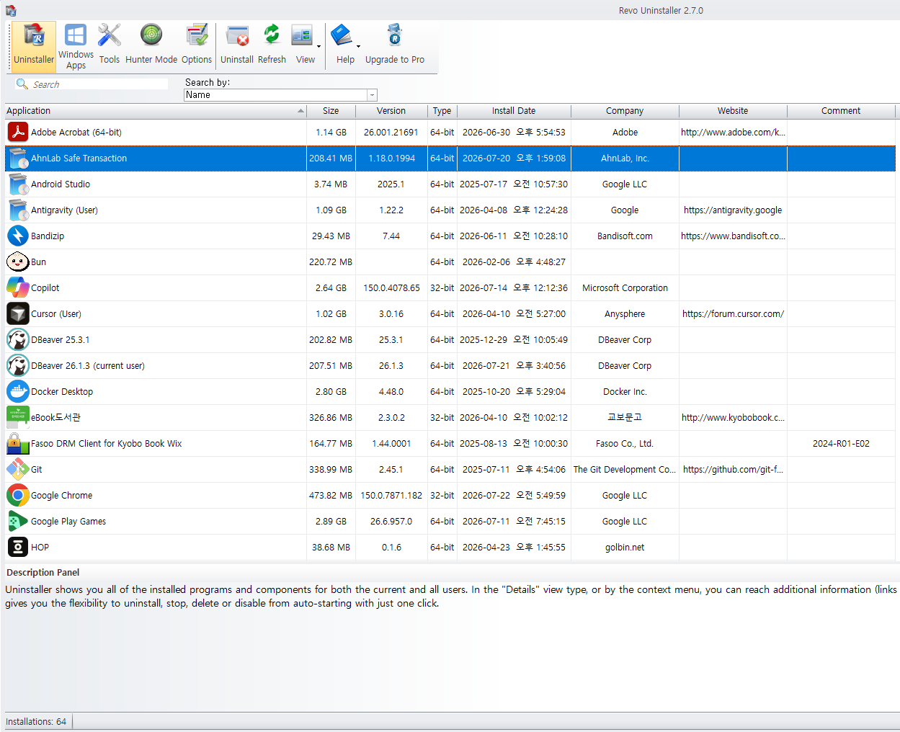Screen dimensions: 900x732
Task: Sort by the Website column header
Action: pyautogui.click(x=733, y=111)
